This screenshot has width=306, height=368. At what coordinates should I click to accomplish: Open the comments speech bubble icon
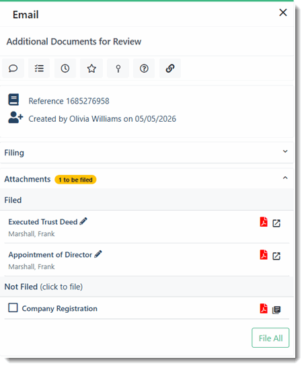tap(13, 69)
